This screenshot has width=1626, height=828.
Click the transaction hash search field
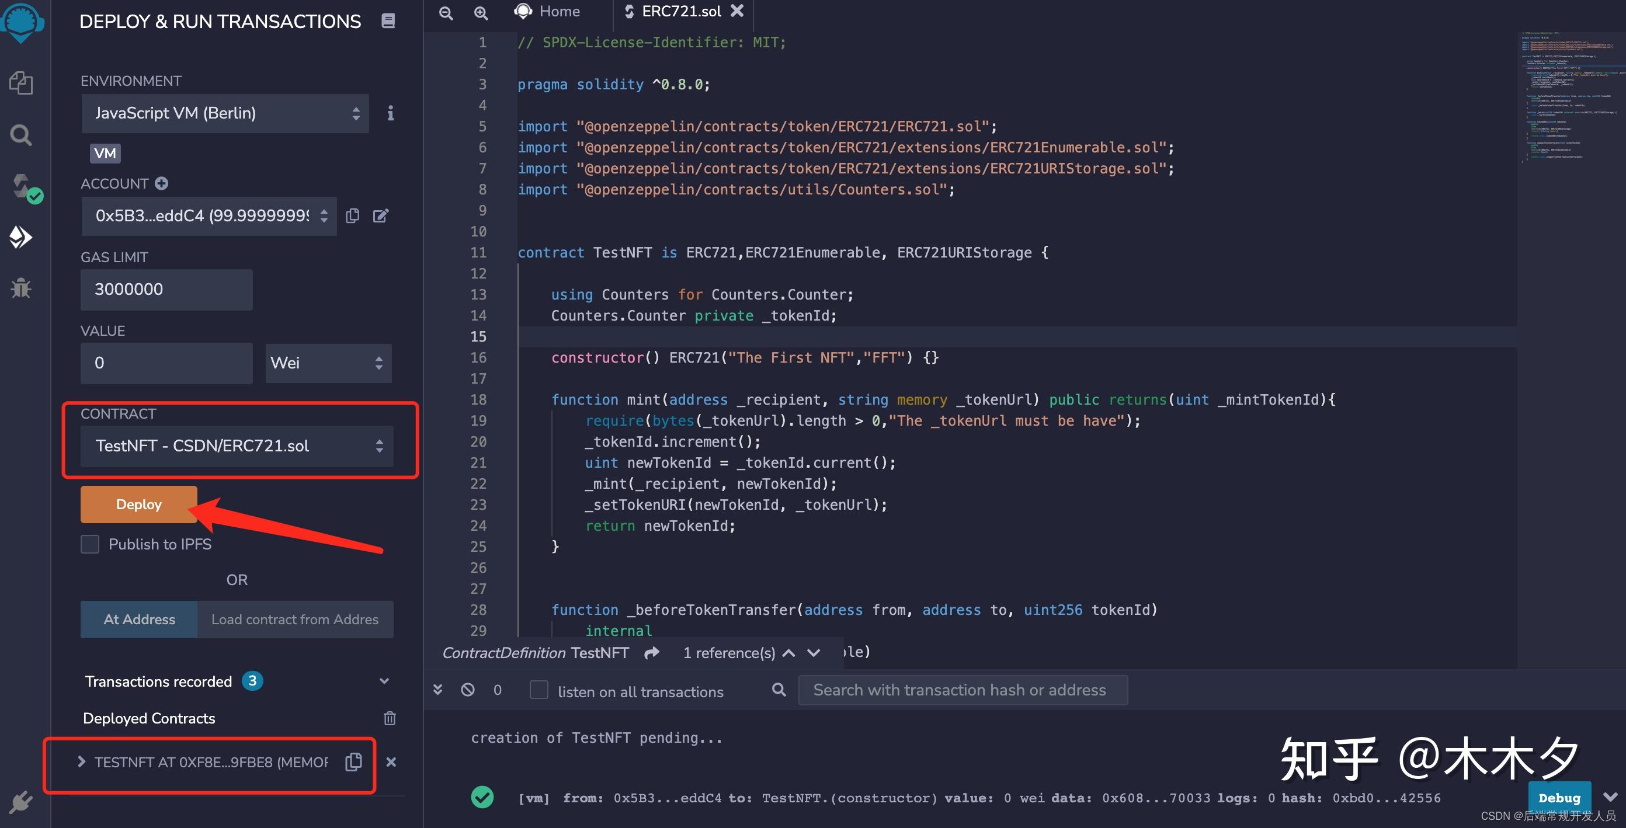pyautogui.click(x=960, y=690)
